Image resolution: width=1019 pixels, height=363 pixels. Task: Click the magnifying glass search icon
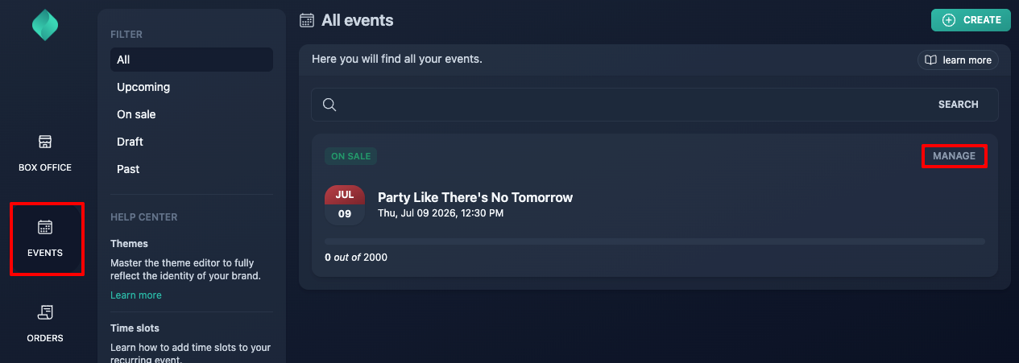(x=329, y=105)
